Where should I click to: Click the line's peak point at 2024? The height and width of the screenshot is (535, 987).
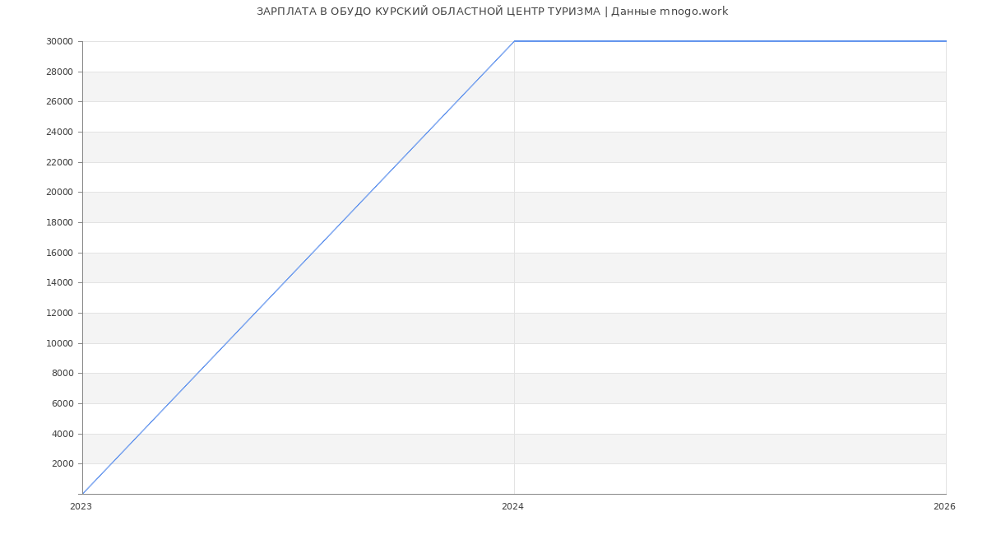pos(514,41)
